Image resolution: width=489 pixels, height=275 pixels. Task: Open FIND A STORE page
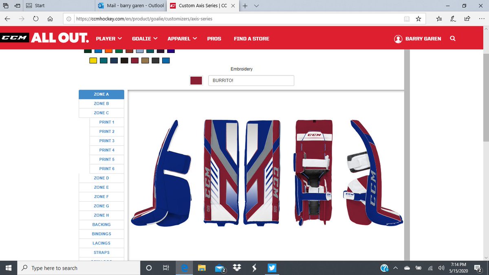click(251, 39)
